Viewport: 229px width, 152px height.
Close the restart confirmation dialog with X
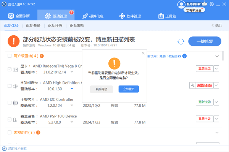click(143, 53)
